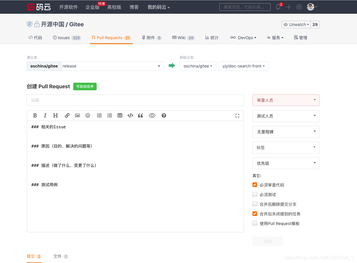Open the 优先级 dropdown
Image resolution: width=357 pixels, height=263 pixels.
click(x=286, y=163)
